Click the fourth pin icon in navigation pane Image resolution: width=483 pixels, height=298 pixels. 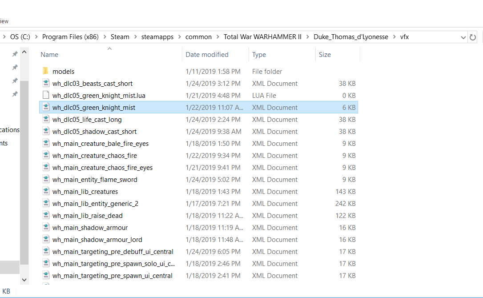point(15,94)
